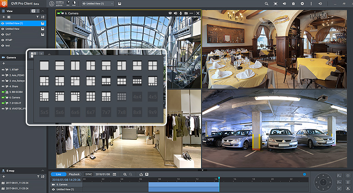Switch to the Playback tab
353x193 pixels.
74,174
